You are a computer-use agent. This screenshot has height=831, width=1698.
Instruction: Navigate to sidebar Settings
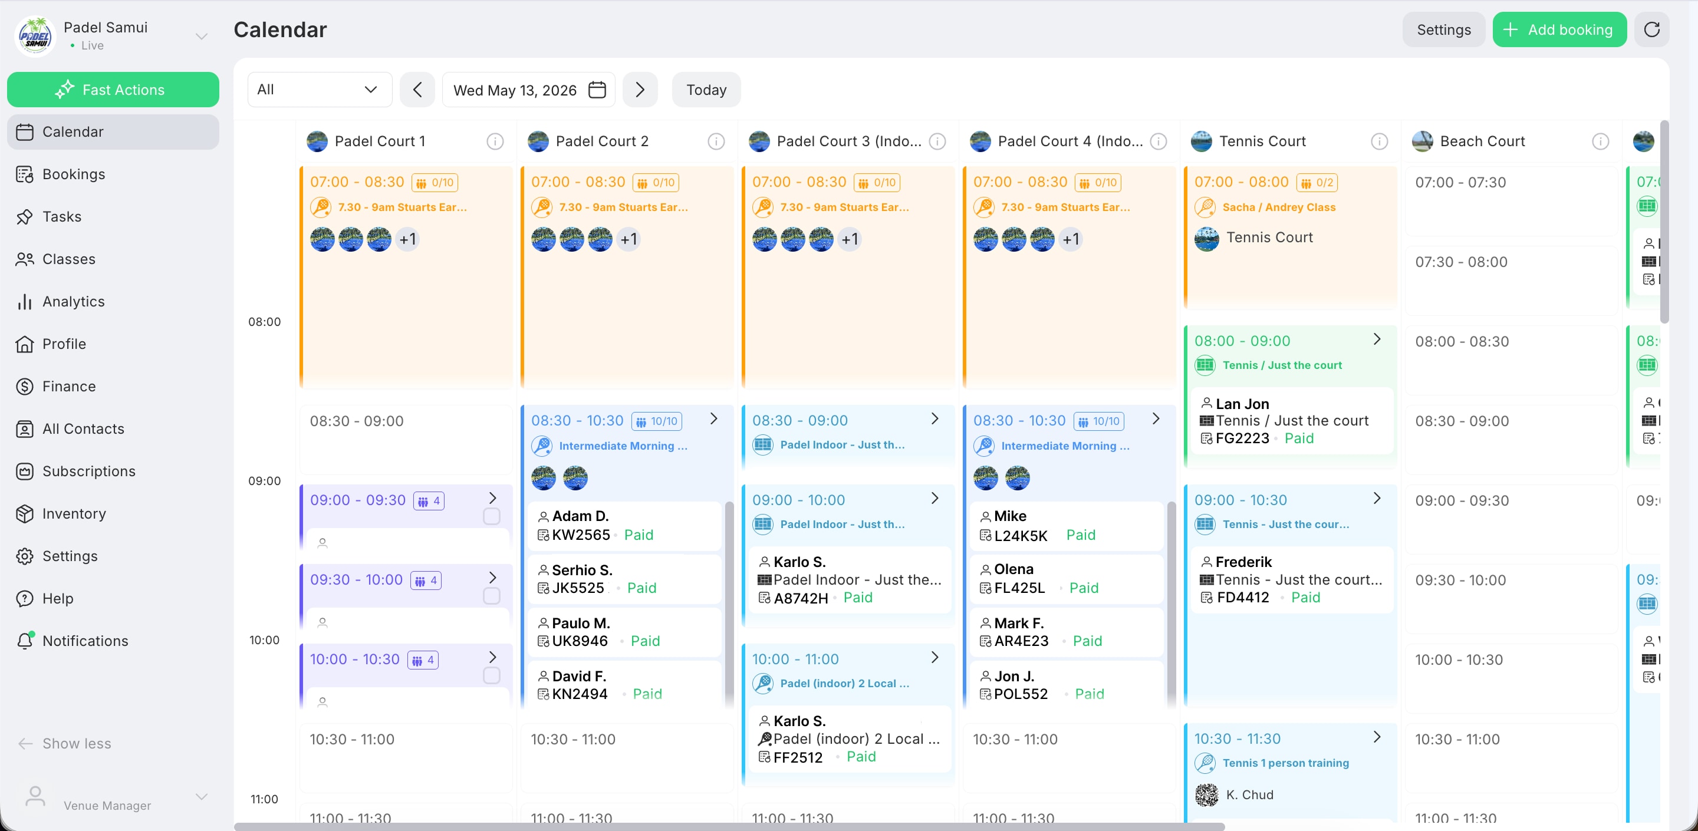tap(113, 556)
